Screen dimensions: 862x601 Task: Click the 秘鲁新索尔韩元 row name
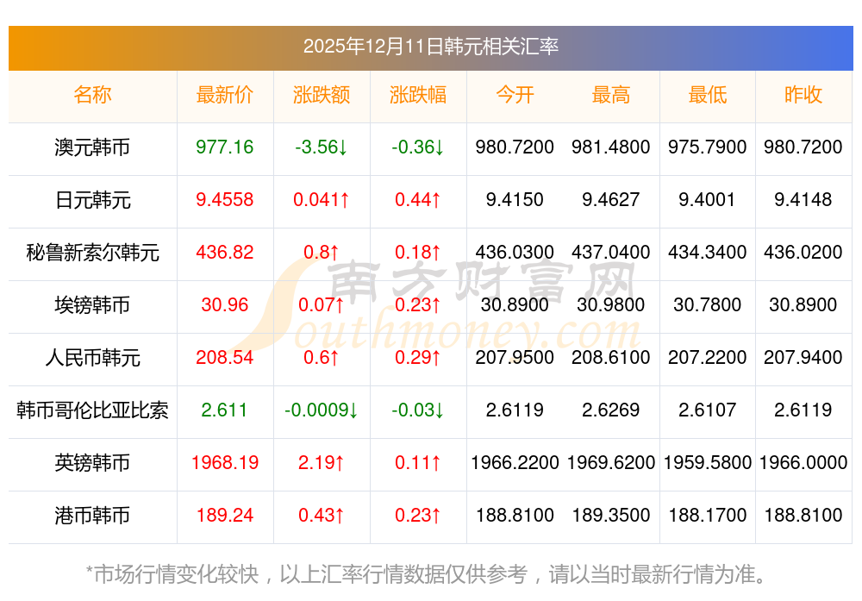(x=92, y=253)
